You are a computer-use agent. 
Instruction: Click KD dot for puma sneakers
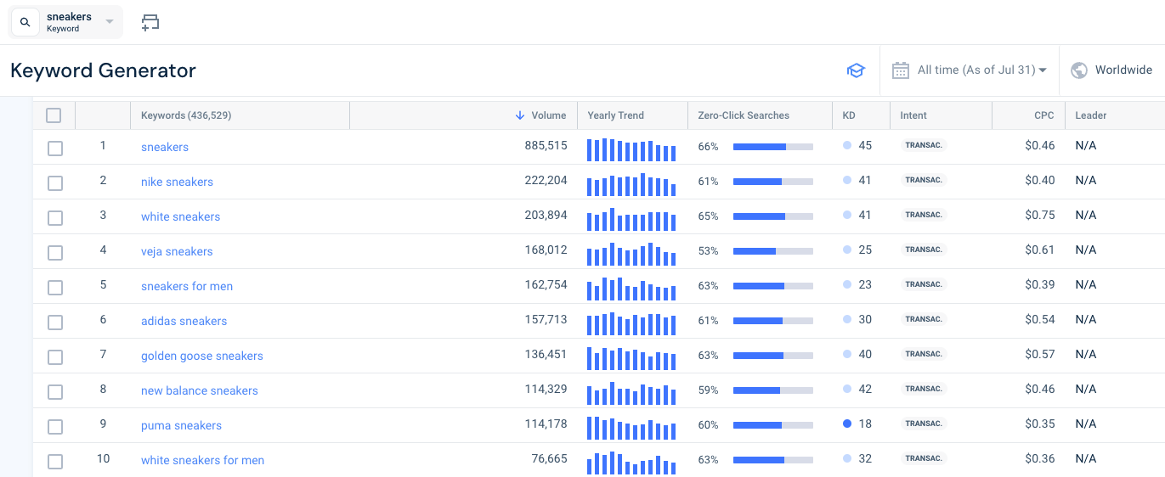[847, 424]
